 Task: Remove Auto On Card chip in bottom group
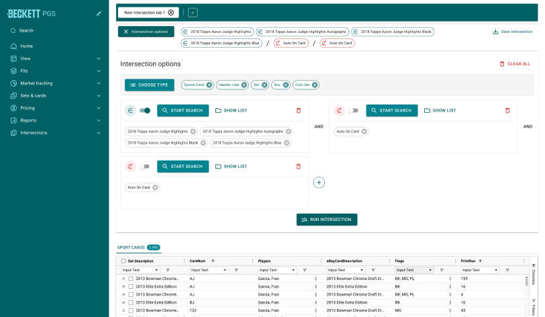(155, 187)
